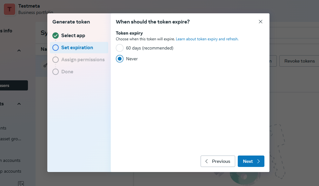Click the green checkmark icon beside Select app
The image size is (319, 186).
pyautogui.click(x=56, y=36)
